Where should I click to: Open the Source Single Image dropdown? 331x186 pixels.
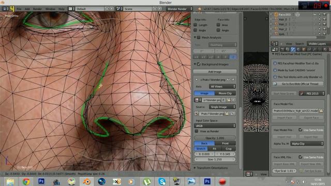click(222, 107)
